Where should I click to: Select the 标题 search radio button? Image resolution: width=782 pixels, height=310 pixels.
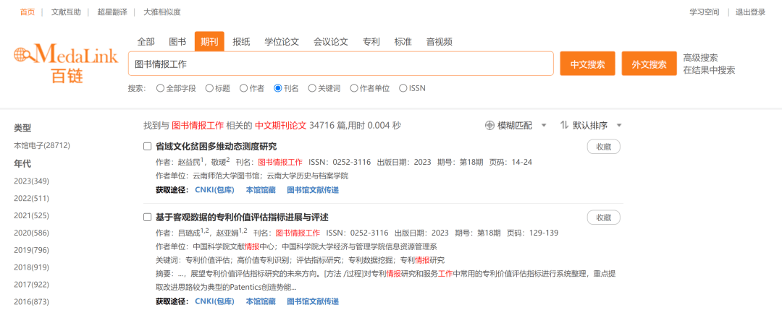(x=209, y=89)
